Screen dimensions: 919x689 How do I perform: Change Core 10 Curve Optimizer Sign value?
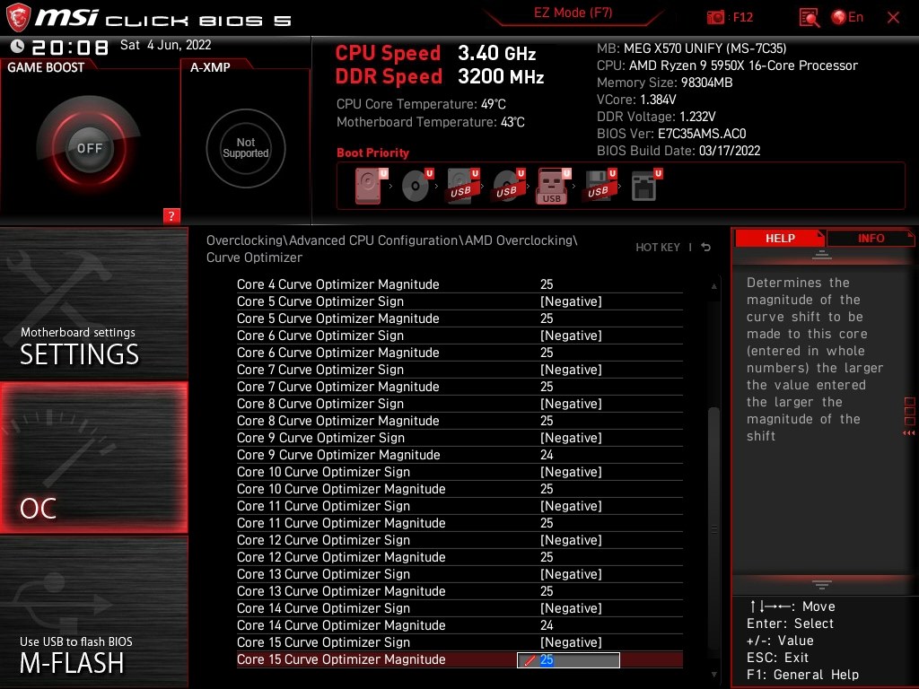point(571,472)
